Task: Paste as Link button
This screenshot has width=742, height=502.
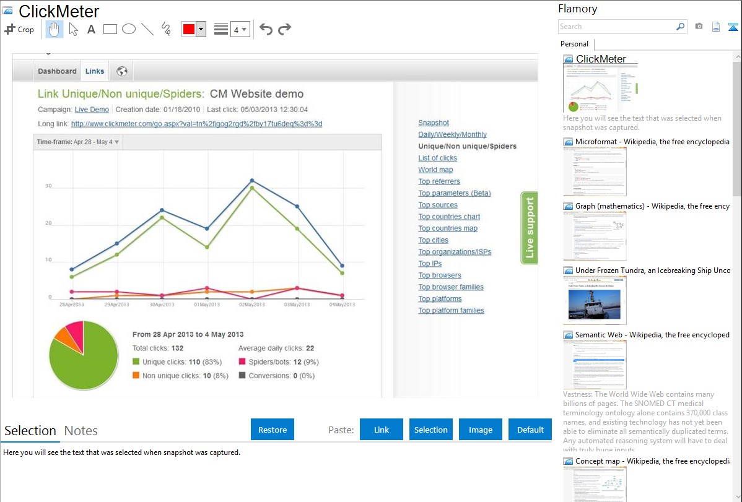Action: (382, 430)
